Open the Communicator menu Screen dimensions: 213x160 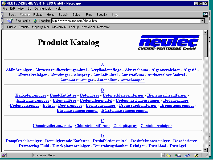(43, 9)
